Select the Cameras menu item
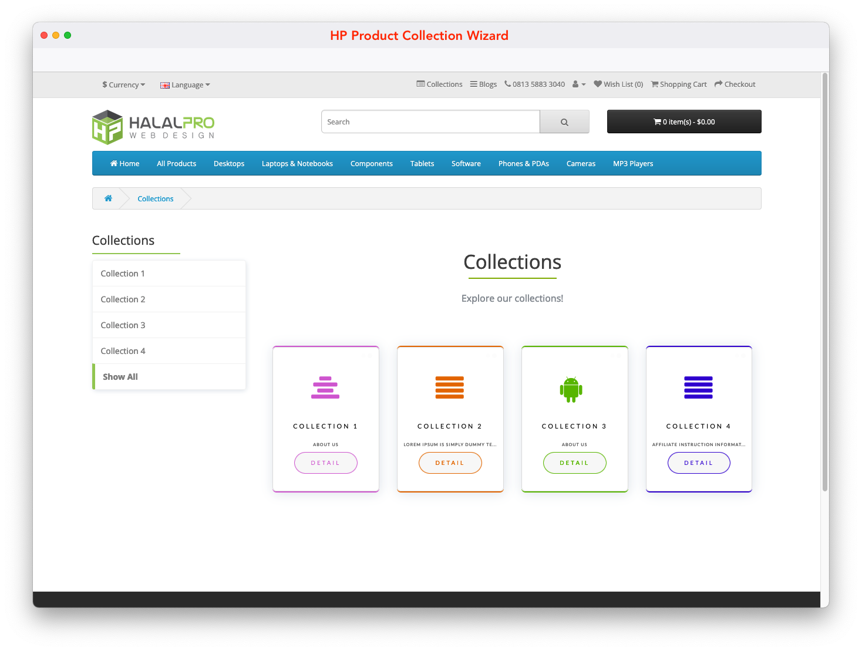Screen dimensions: 862x651 click(x=581, y=164)
